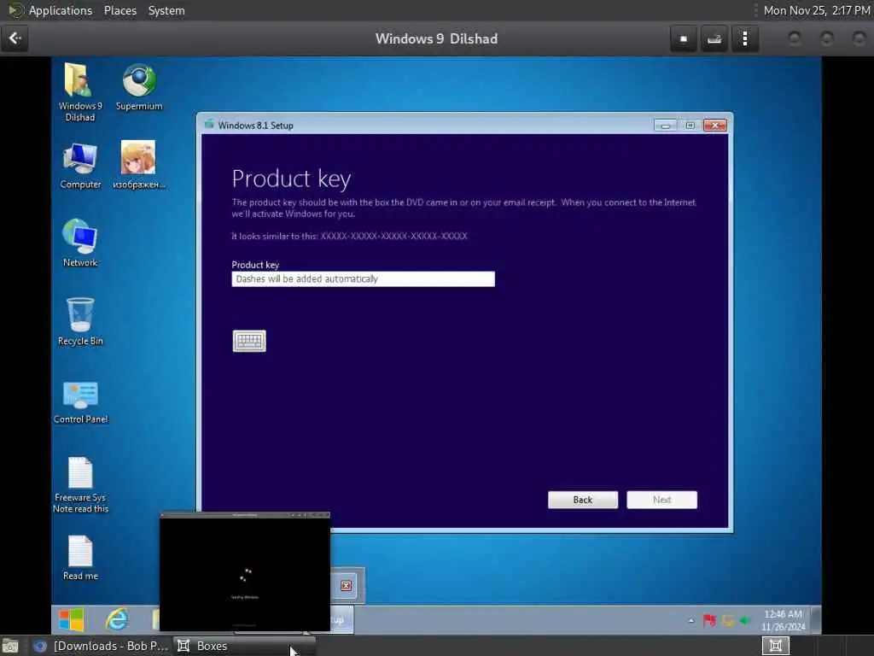Close the Windows 8.1 Setup window
The height and width of the screenshot is (656, 874).
[x=715, y=126]
